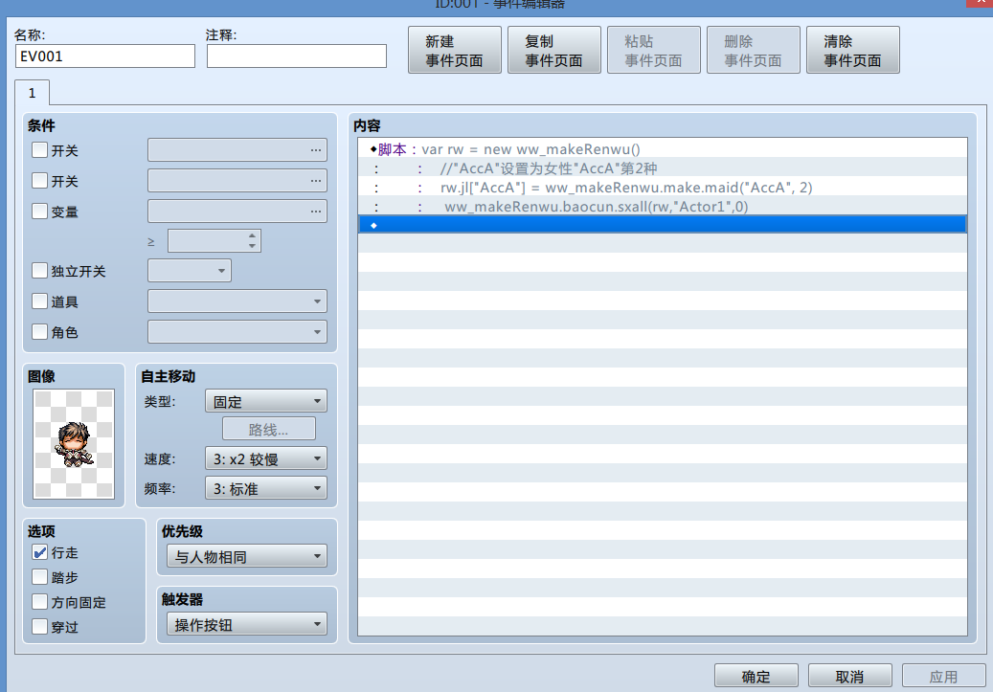Click the 粘贴事件页面 button
The image size is (993, 692).
click(654, 50)
